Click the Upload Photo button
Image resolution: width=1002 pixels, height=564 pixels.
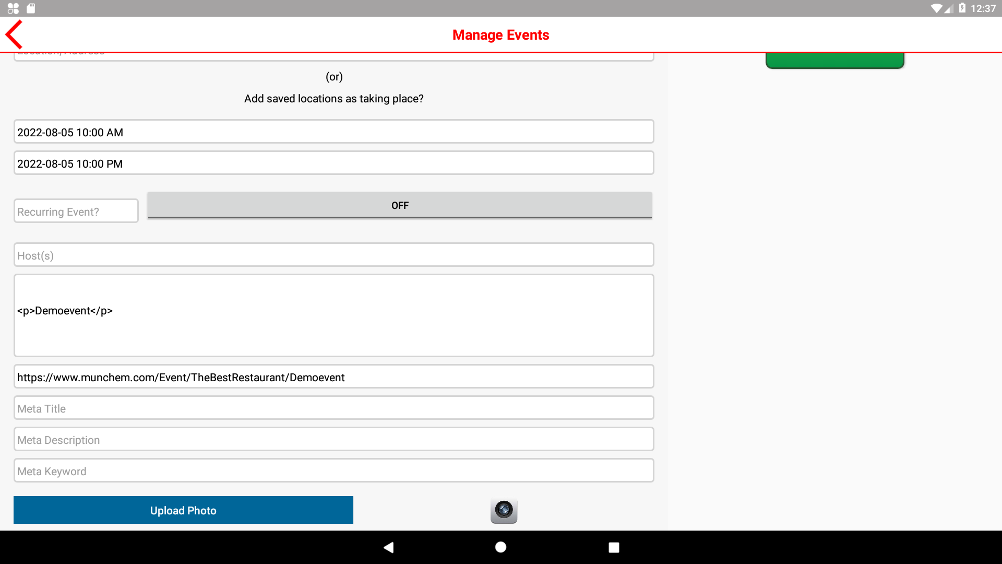[183, 510]
